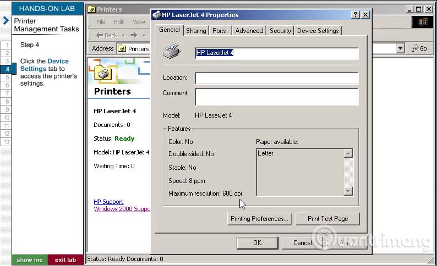437x266 pixels.
Task: Go to lab step 11
Action: [7, 125]
